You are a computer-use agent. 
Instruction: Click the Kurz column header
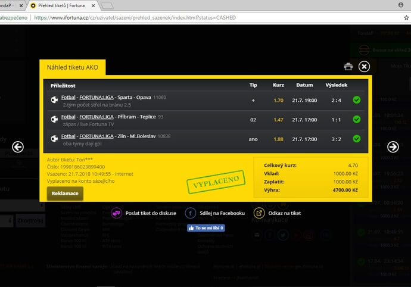(x=278, y=85)
